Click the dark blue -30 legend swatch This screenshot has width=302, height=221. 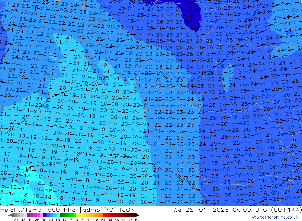coord(45,215)
